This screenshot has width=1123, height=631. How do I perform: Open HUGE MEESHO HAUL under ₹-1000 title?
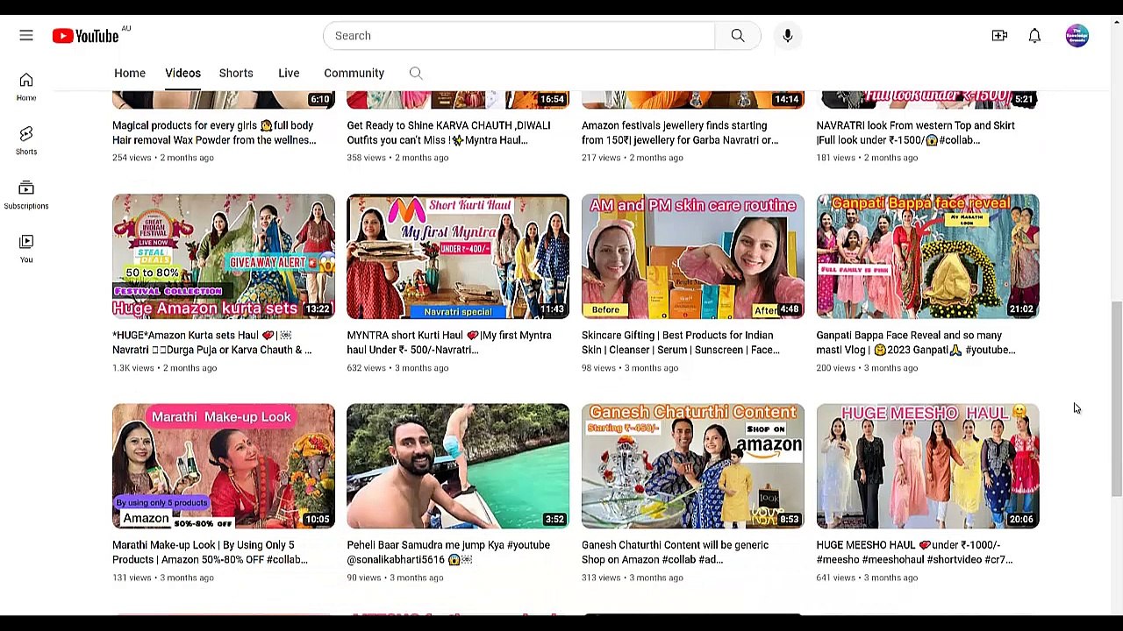tap(914, 552)
